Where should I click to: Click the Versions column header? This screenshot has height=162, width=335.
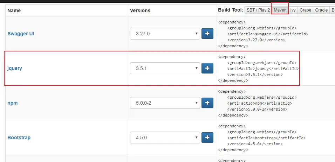140,10
